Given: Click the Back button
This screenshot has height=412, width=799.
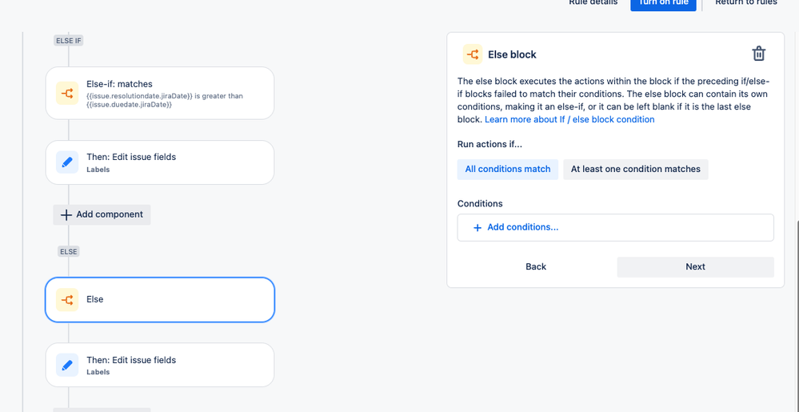Looking at the screenshot, I should (x=536, y=266).
